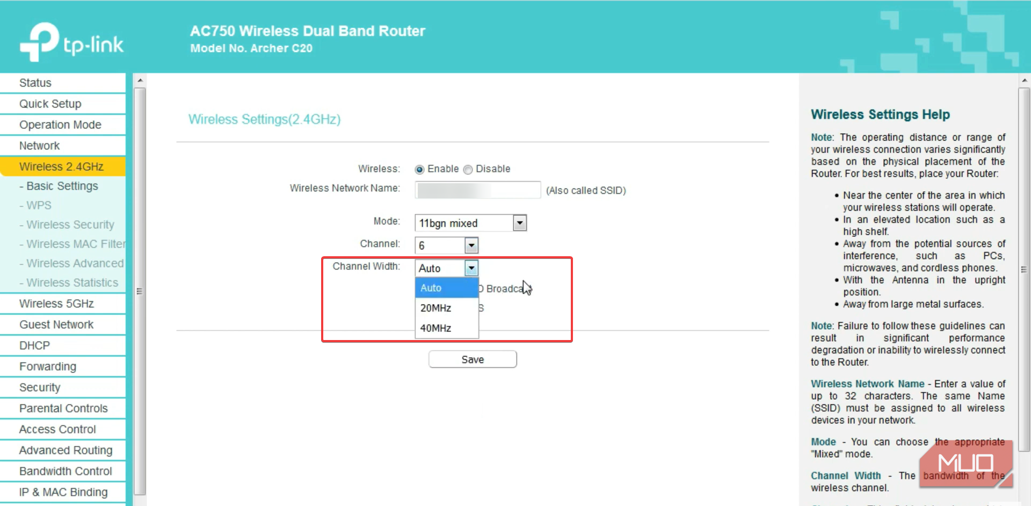
Task: Open Parental Controls
Action: pyautogui.click(x=63, y=408)
